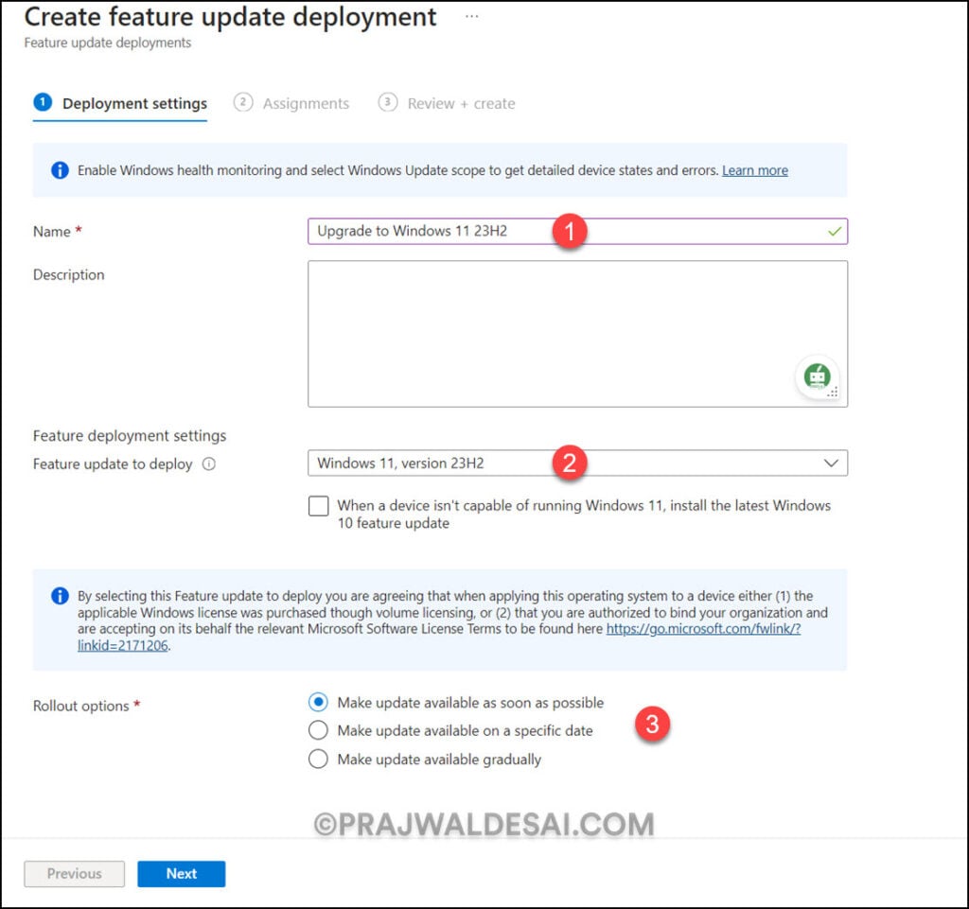The height and width of the screenshot is (909, 969).
Task: Click the Feature update to deploy label
Action: tap(113, 463)
